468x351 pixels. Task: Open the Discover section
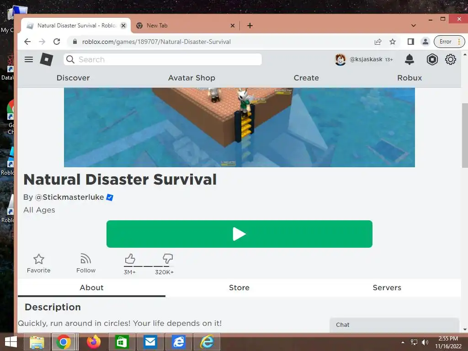pos(73,78)
